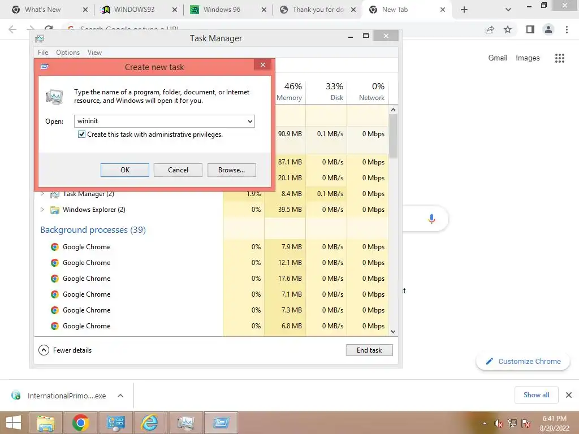
Task: Open the Action Center flag icon
Action: tap(526, 424)
